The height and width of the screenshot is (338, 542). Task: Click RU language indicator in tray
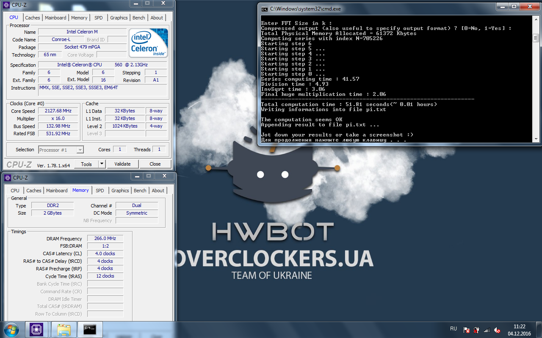pyautogui.click(x=454, y=329)
